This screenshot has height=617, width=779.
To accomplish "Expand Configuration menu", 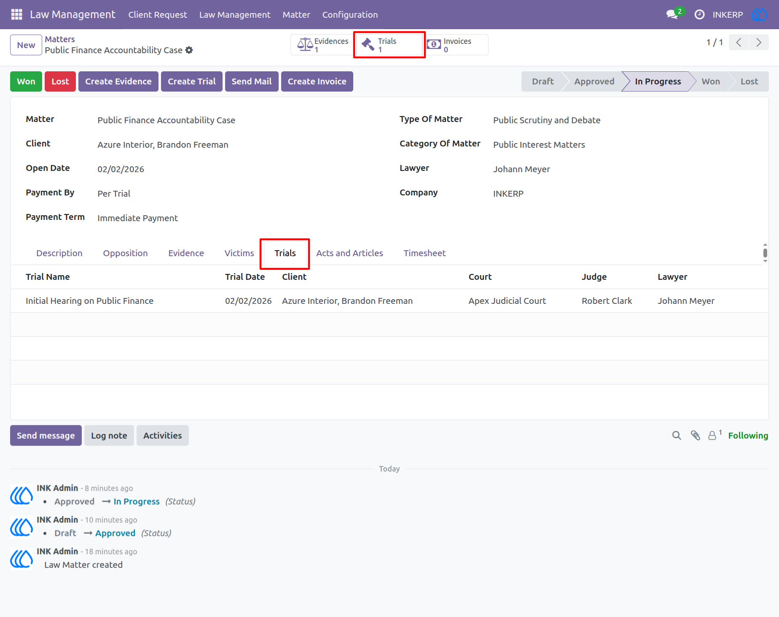I will pyautogui.click(x=350, y=15).
